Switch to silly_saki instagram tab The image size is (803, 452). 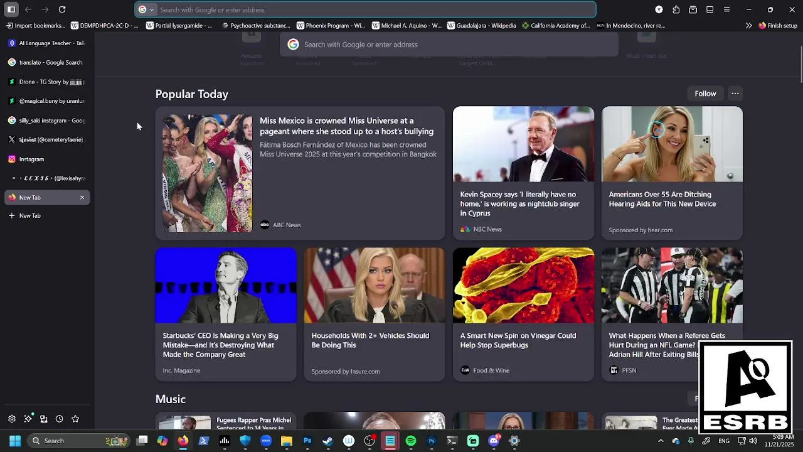[47, 121]
